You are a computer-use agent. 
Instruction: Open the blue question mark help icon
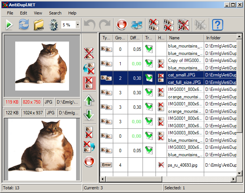tap(217, 25)
